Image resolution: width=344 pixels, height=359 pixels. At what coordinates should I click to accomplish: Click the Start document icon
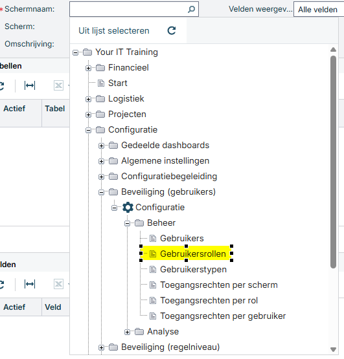[101, 83]
